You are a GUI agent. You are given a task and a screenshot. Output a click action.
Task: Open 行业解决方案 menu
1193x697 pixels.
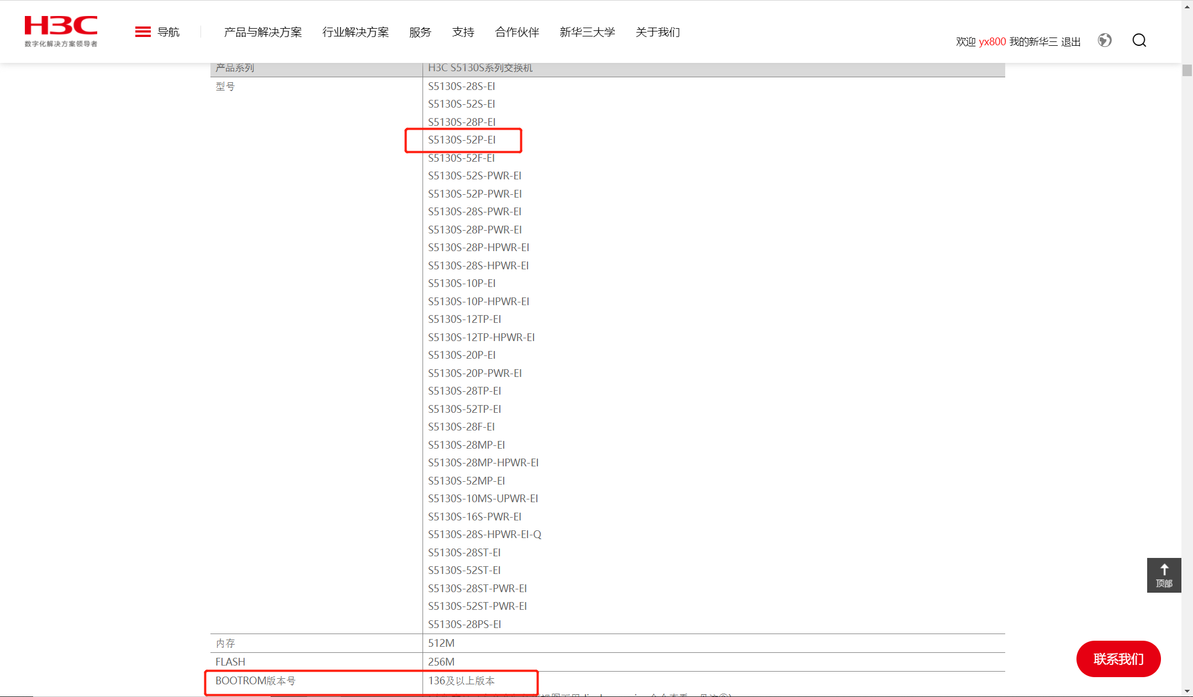[x=355, y=32]
